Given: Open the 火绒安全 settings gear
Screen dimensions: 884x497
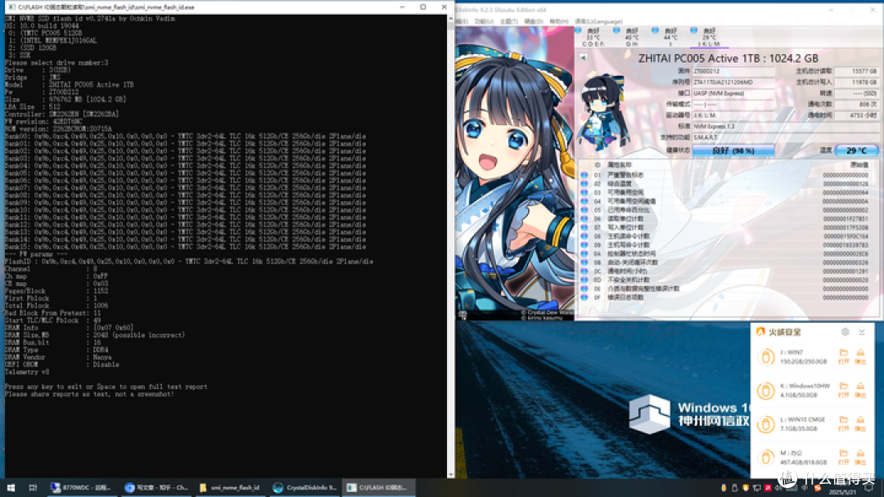Looking at the screenshot, I should (846, 333).
